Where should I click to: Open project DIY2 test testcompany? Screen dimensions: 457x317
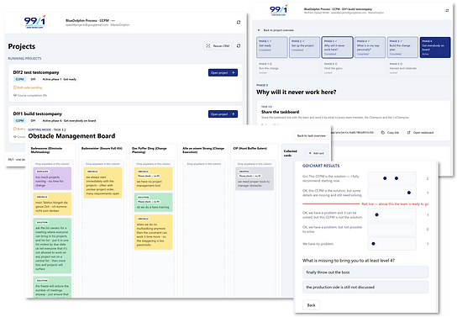pos(223,72)
